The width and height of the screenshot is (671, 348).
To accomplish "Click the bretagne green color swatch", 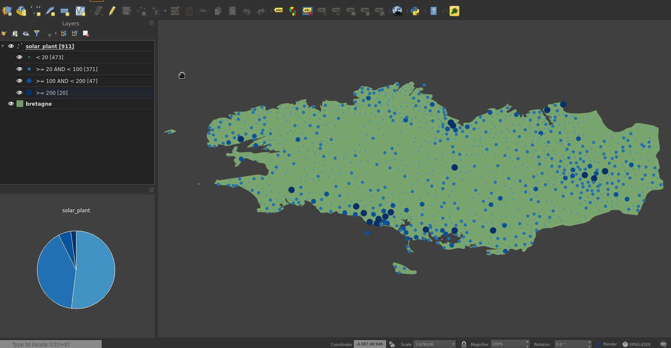I will pos(20,104).
